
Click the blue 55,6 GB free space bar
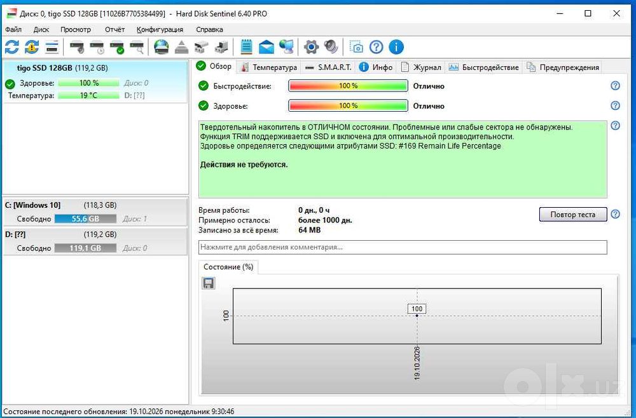pos(85,219)
